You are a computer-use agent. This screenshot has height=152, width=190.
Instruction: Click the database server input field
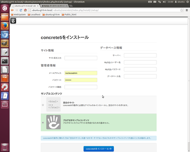[x=140, y=55]
